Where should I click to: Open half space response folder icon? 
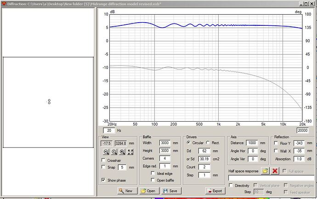coord(265,171)
